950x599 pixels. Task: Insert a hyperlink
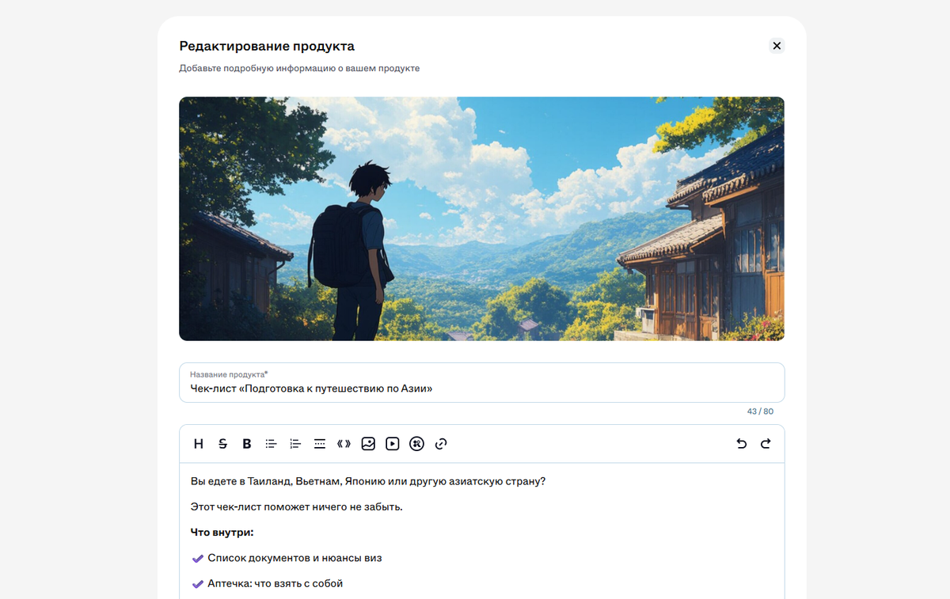[441, 444]
